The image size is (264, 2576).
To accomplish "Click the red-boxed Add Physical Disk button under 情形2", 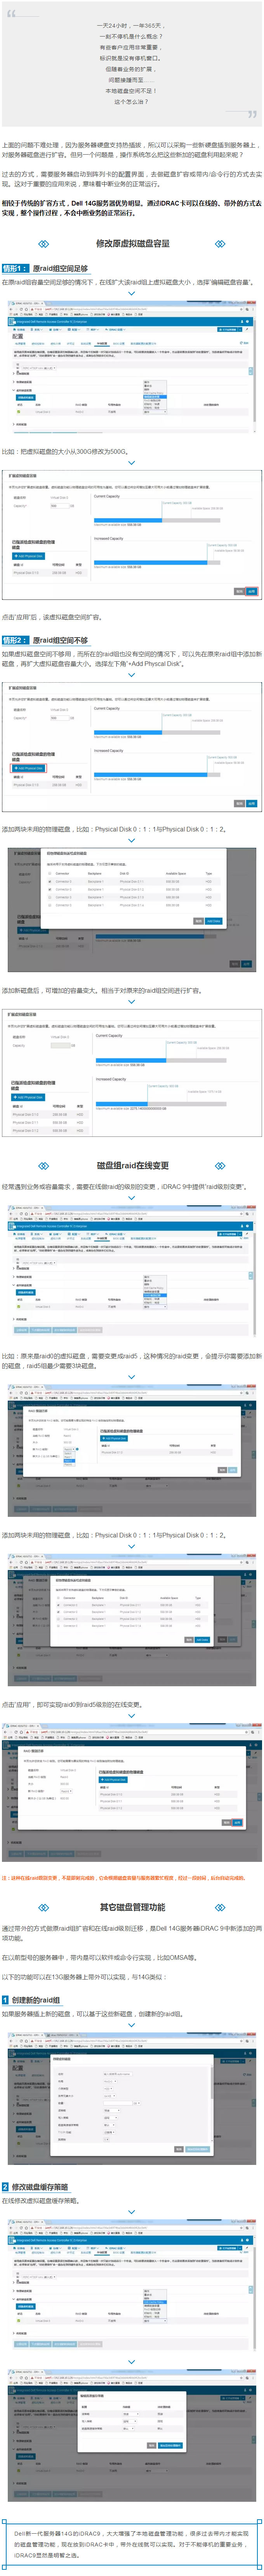I will (x=28, y=768).
